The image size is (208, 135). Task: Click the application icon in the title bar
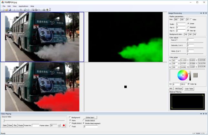tap(2, 2)
